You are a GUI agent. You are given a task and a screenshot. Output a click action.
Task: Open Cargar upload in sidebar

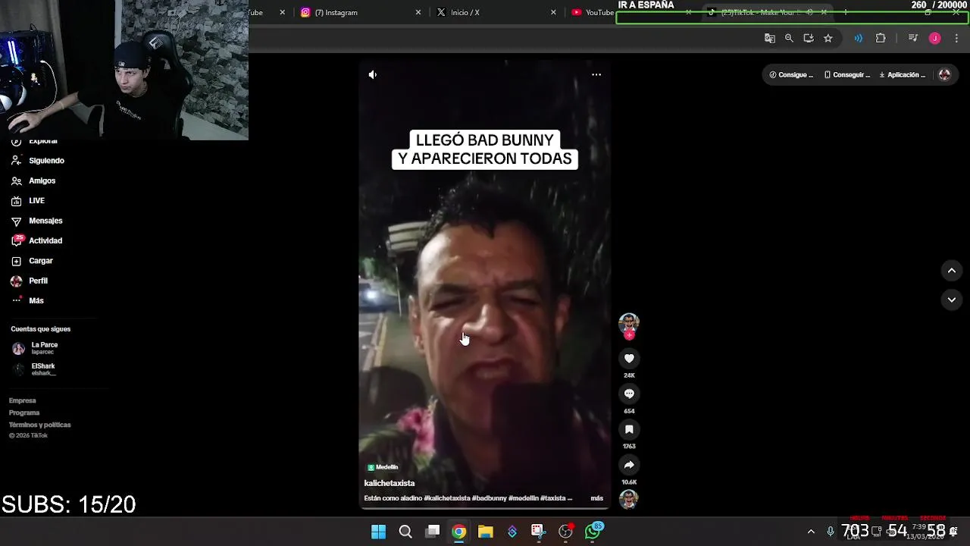pyautogui.click(x=32, y=261)
